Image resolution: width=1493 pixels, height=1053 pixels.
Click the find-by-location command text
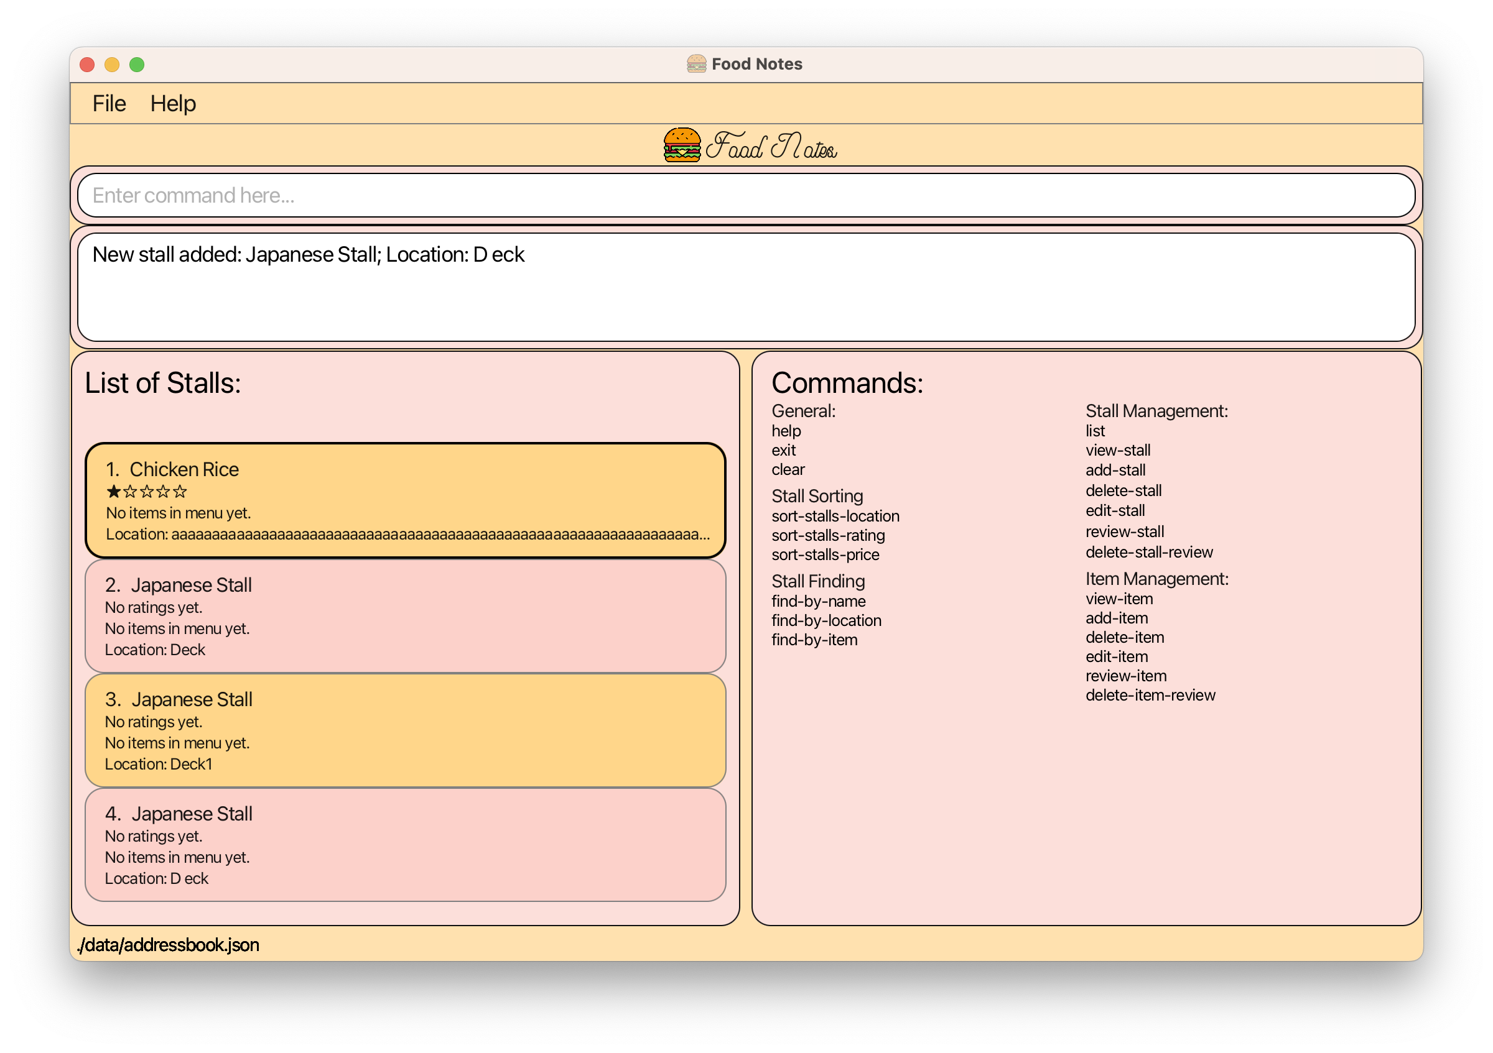click(826, 620)
